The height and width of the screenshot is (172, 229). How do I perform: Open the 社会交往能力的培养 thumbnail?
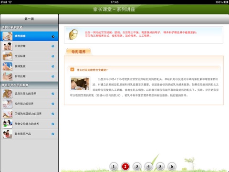tap(8, 124)
